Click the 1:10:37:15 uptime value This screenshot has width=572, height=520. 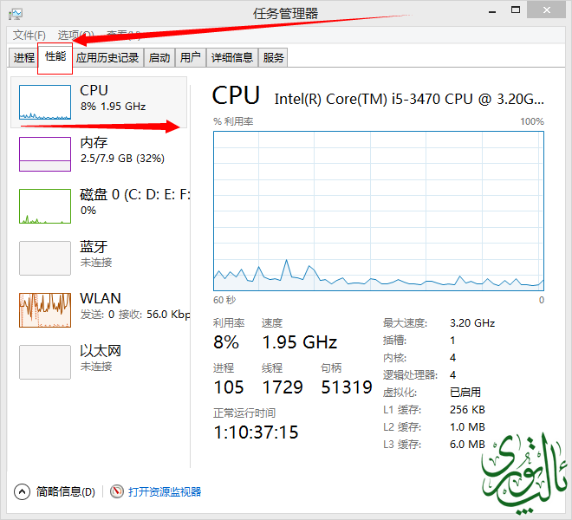pyautogui.click(x=256, y=432)
